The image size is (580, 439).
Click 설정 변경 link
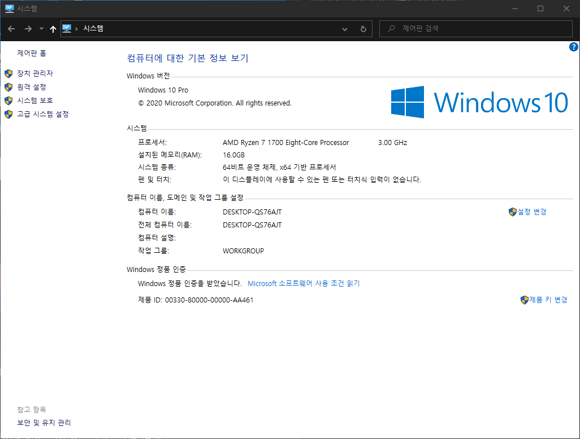click(x=531, y=212)
